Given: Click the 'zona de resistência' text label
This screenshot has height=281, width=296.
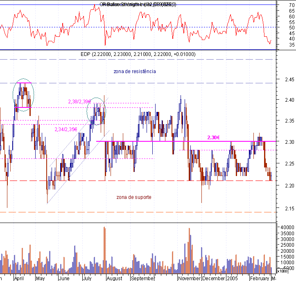Looking at the screenshot, I should point(135,71).
